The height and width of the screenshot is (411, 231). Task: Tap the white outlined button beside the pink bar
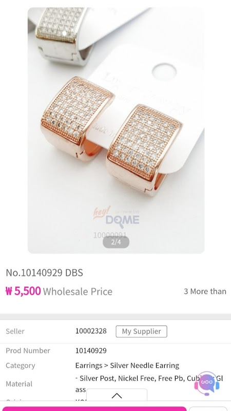point(208,408)
